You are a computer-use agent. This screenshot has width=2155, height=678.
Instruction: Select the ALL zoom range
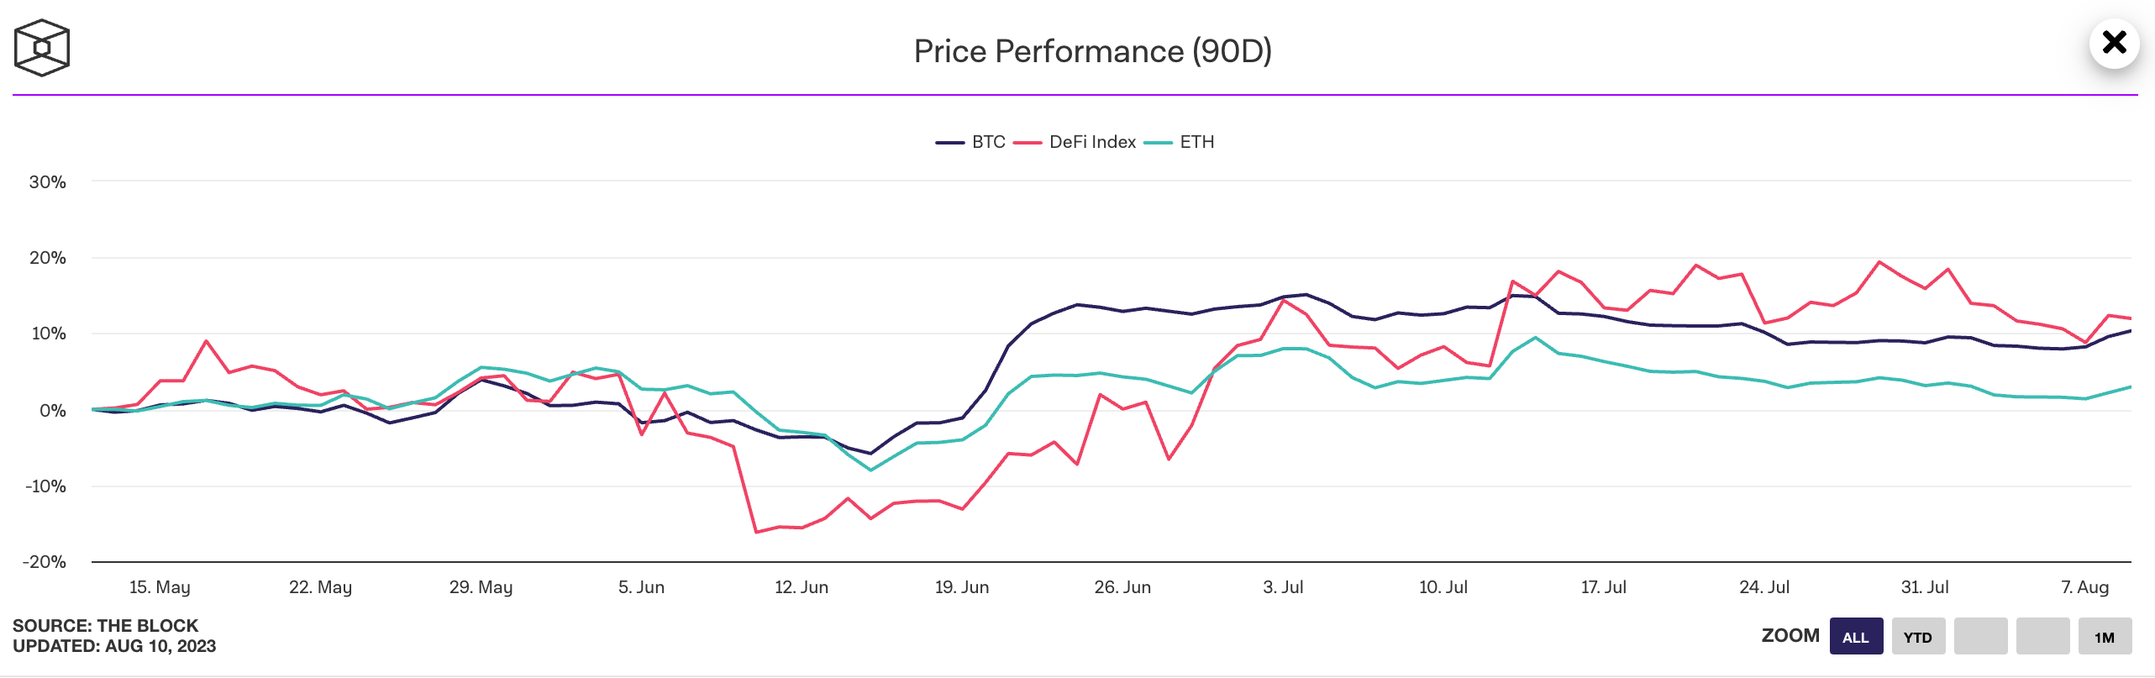coord(1856,637)
